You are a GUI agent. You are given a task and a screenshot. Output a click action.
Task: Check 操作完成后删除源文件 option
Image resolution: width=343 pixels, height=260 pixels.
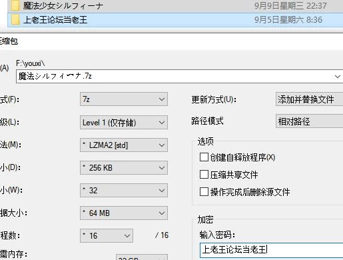[x=204, y=191]
